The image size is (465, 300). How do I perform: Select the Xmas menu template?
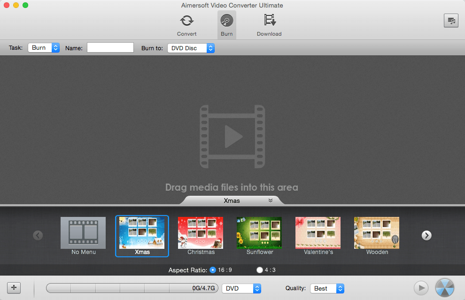pyautogui.click(x=142, y=236)
